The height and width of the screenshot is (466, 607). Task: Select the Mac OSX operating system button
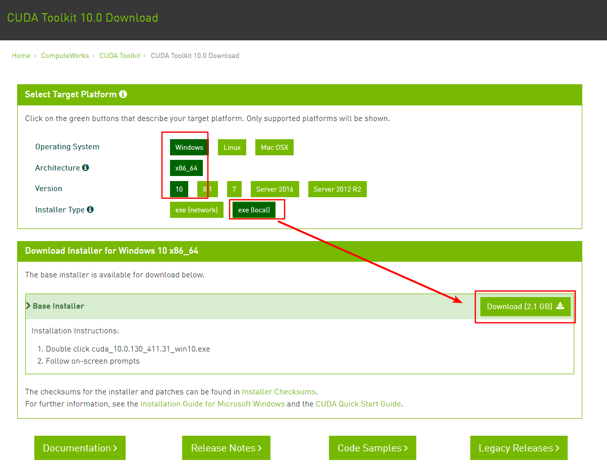(x=274, y=147)
